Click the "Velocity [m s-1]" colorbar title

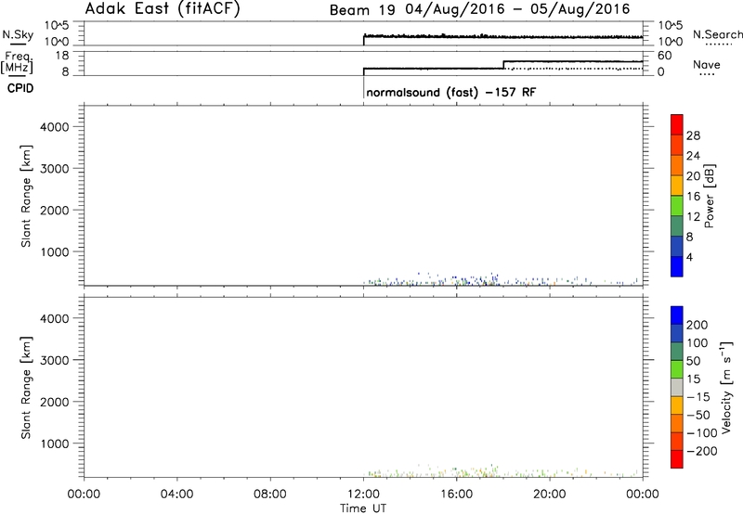(x=726, y=387)
